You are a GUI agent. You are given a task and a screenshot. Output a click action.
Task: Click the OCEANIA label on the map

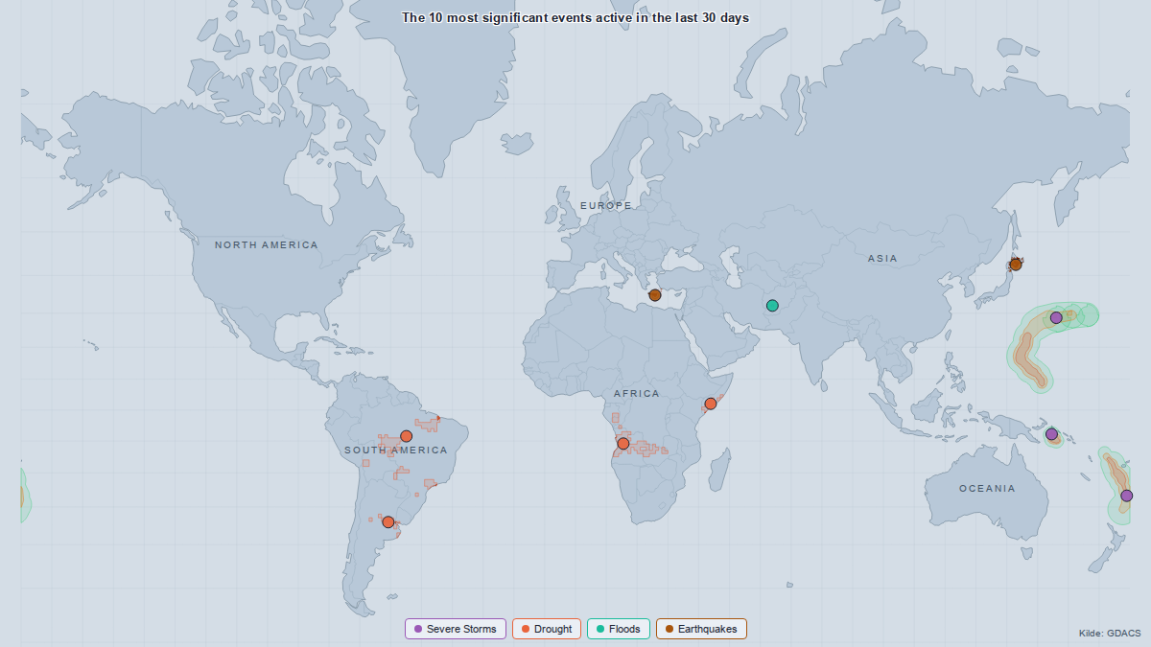(987, 489)
